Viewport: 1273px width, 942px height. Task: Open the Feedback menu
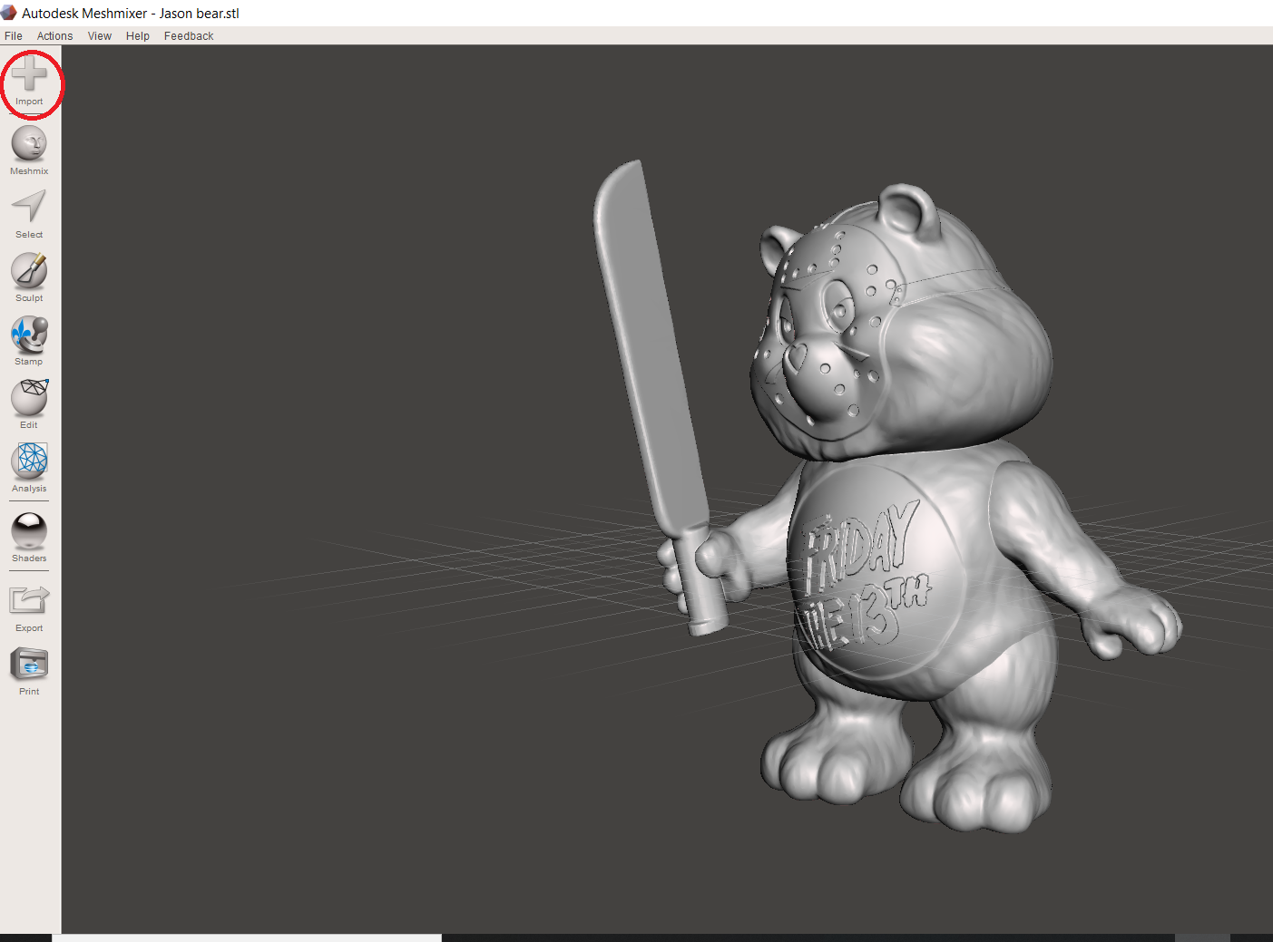click(189, 36)
